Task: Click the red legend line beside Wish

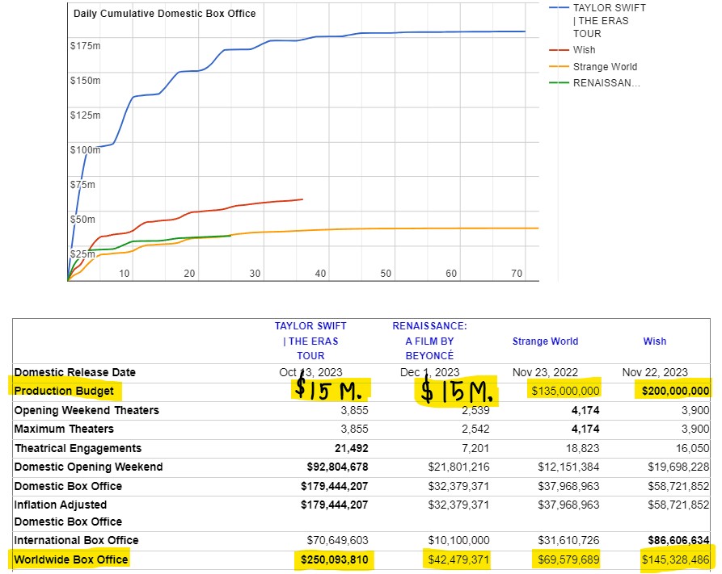Action: [559, 50]
